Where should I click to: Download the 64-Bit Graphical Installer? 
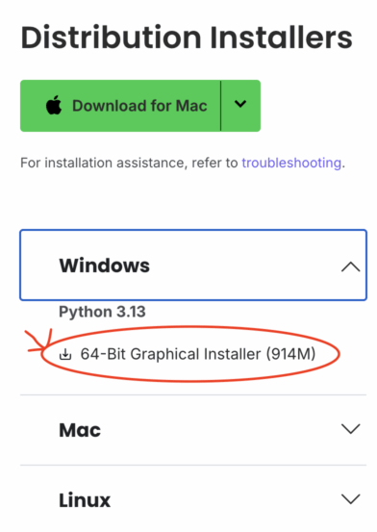(188, 354)
